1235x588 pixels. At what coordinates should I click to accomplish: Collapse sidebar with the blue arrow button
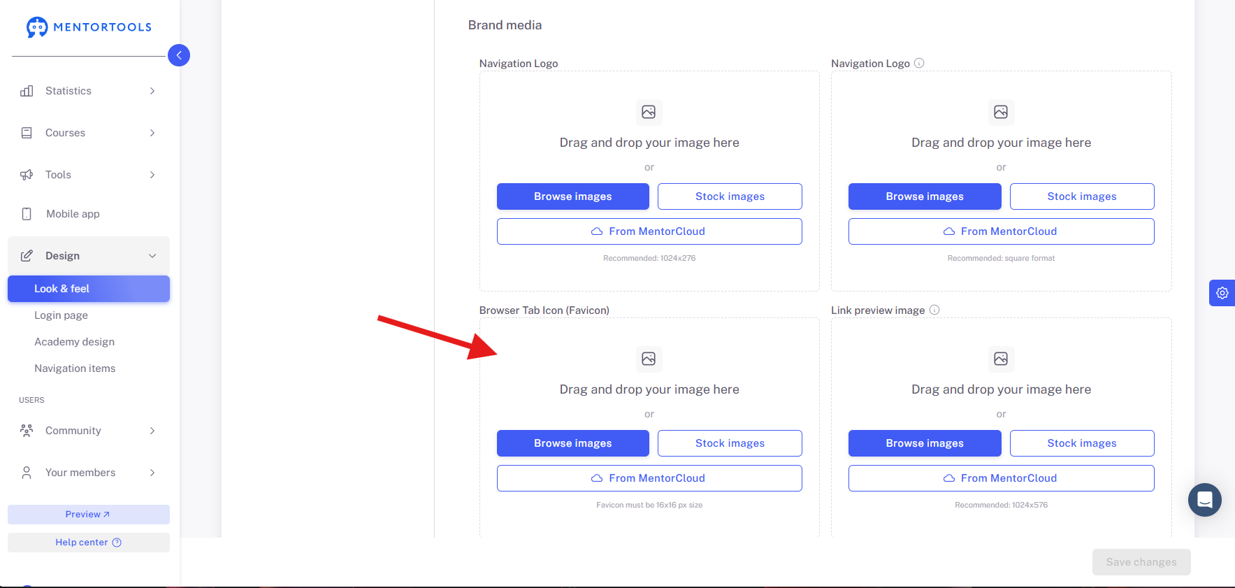tap(179, 55)
